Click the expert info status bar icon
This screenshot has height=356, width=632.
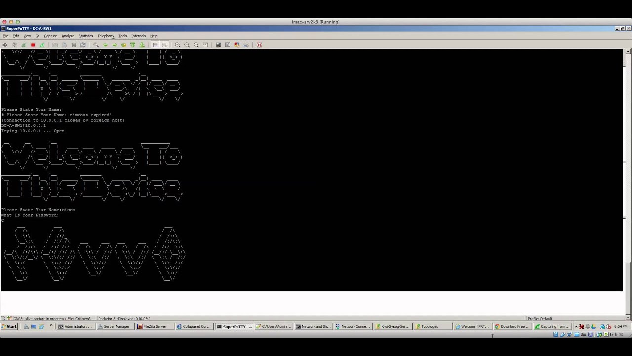coord(4,319)
